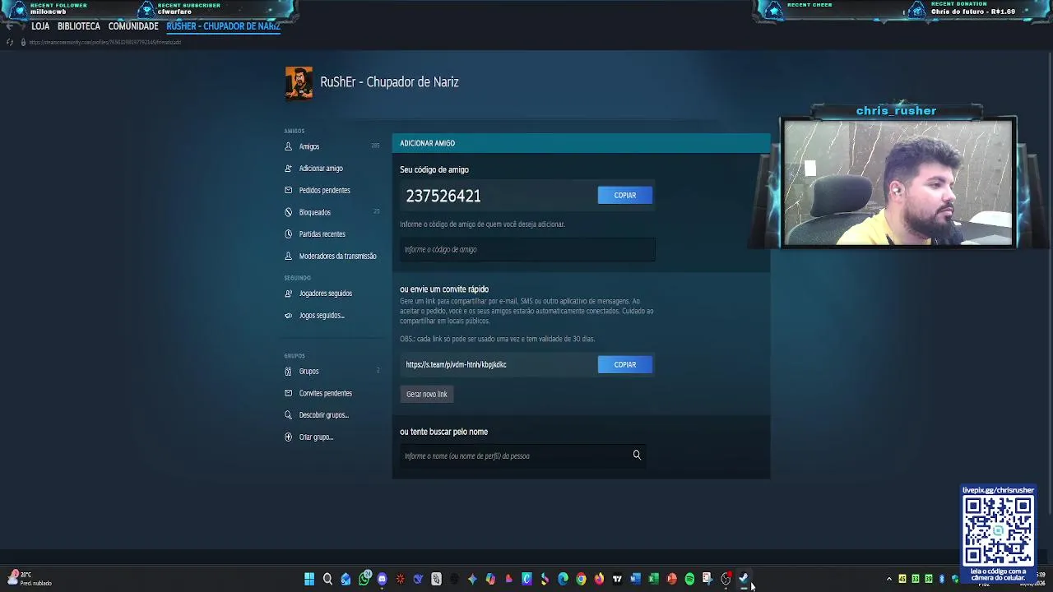Click the Bloqueados blocked-circle icon
The width and height of the screenshot is (1053, 592).
288,212
